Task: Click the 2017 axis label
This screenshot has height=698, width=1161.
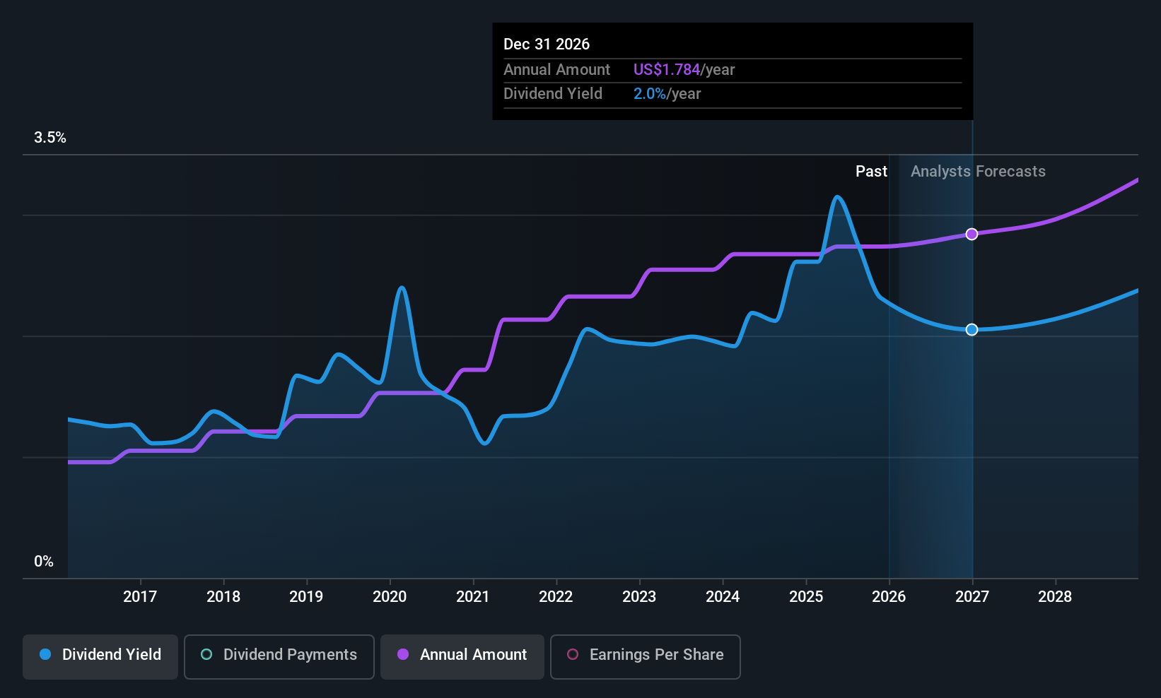Action: [x=140, y=597]
